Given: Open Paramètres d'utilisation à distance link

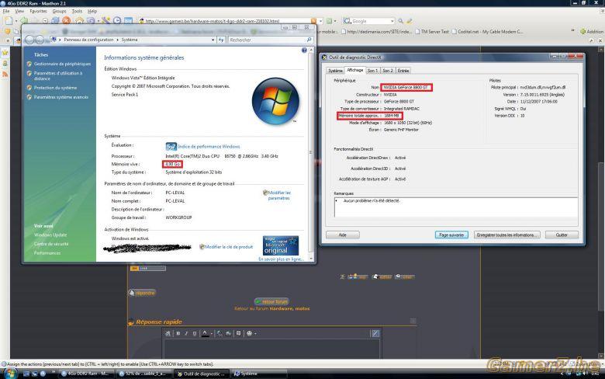Looking at the screenshot, I should (x=58, y=76).
